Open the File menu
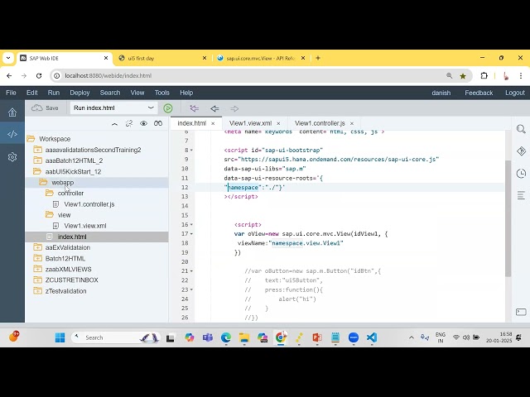 coord(11,93)
